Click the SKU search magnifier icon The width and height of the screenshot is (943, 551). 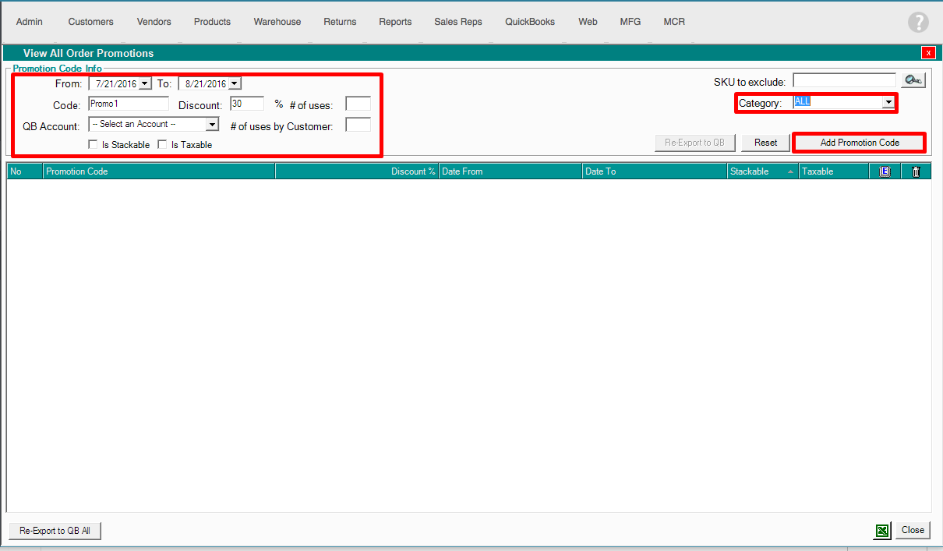tap(913, 80)
